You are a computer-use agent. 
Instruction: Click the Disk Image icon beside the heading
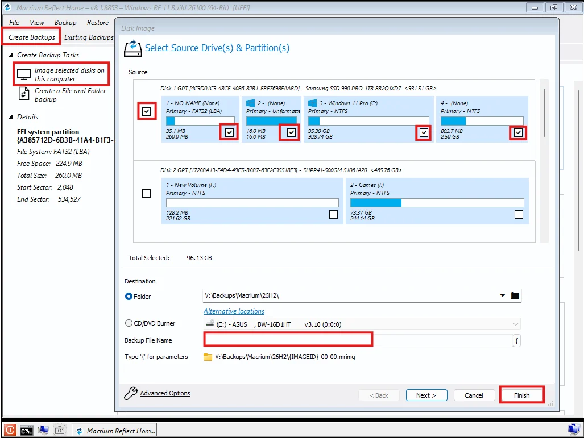pyautogui.click(x=132, y=48)
